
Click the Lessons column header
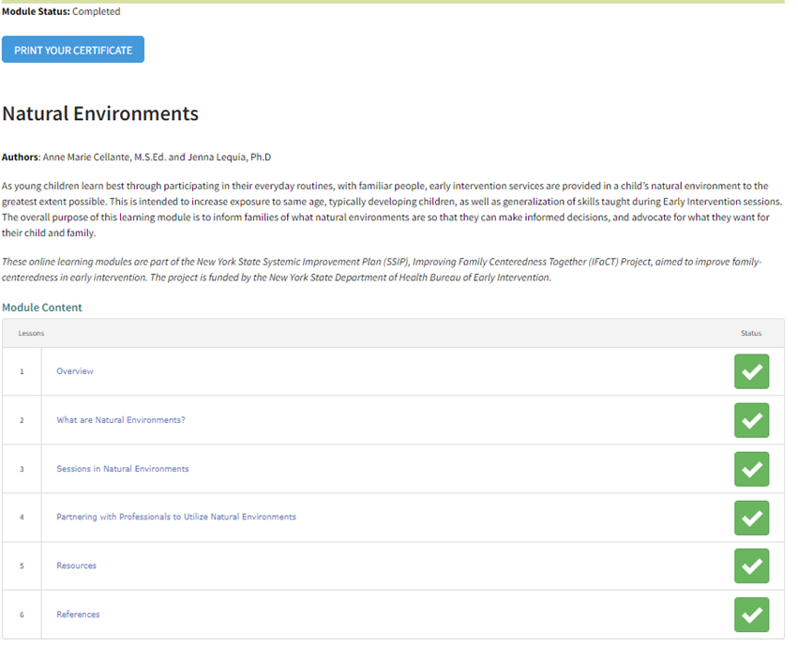click(31, 333)
